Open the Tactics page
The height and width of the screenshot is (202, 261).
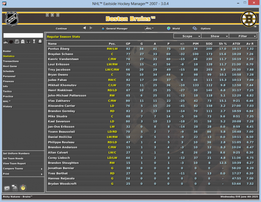(7, 91)
